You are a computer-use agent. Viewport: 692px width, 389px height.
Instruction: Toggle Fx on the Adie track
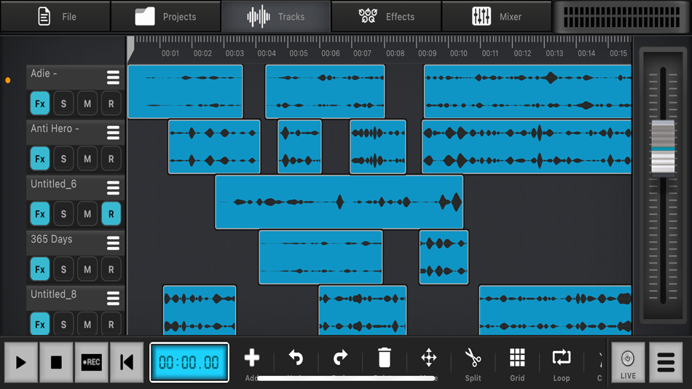(x=40, y=103)
